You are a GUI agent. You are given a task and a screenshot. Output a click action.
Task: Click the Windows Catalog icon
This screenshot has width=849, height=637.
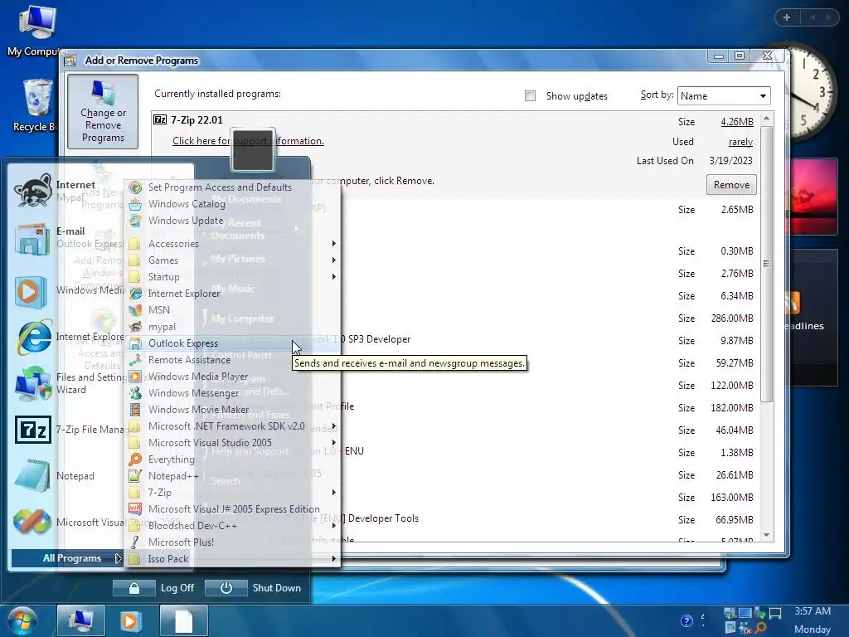(x=135, y=204)
